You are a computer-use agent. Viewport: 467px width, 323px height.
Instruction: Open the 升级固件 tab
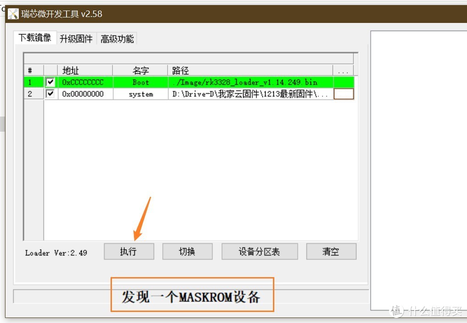point(76,39)
